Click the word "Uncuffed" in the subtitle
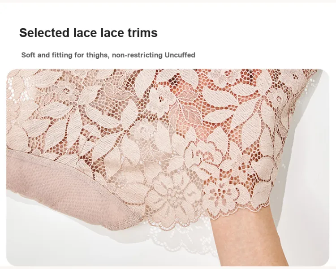Image resolution: width=336 pixels, height=269 pixels. [x=180, y=55]
